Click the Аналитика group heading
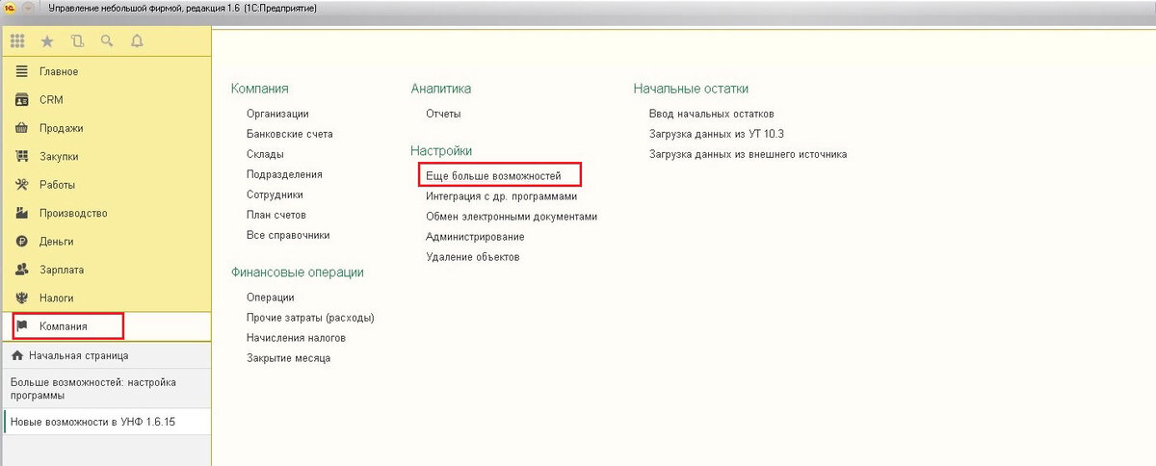Screen dimensions: 1156x466 441,89
